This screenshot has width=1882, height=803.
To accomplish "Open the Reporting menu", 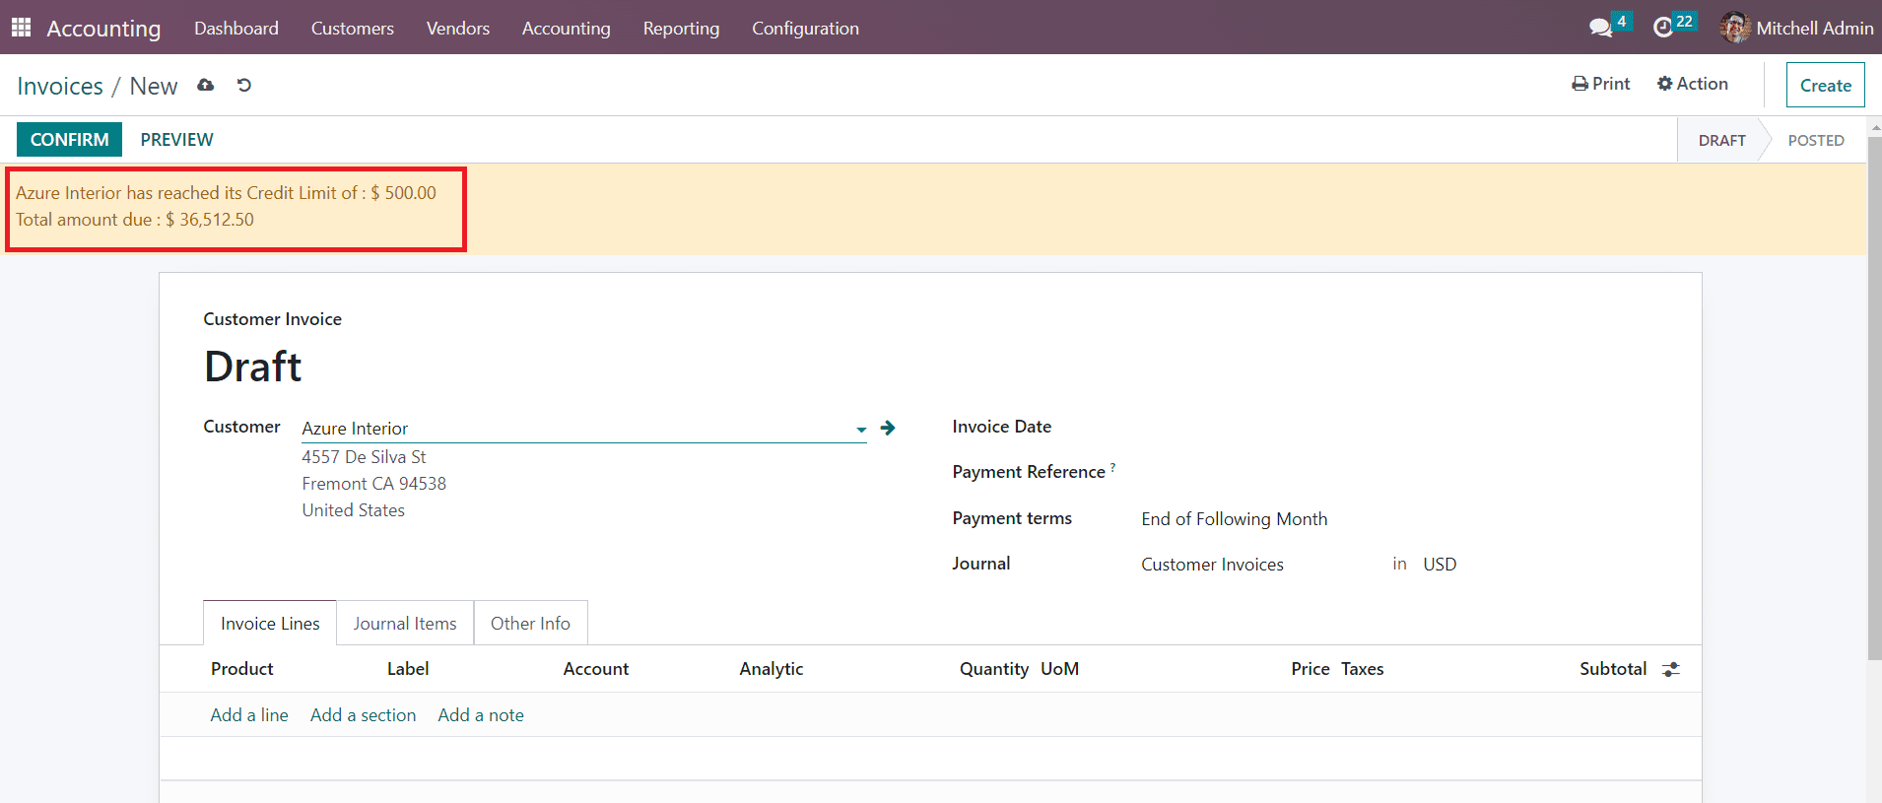I will tap(681, 29).
